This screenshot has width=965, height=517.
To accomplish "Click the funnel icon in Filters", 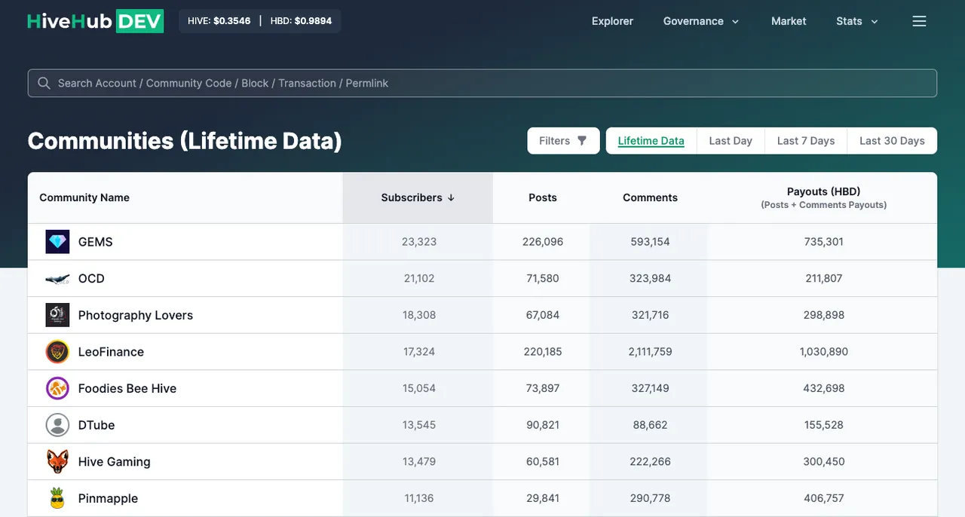I will click(582, 141).
